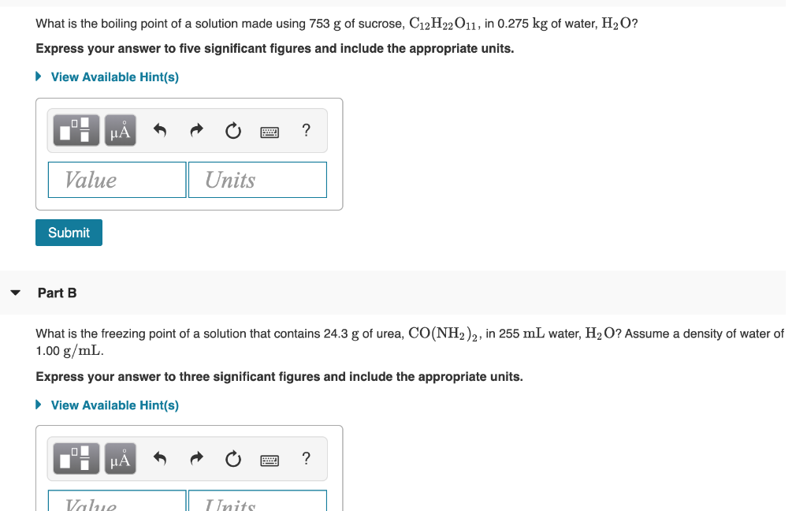The image size is (807, 511).
Task: Select the µÅ units symbol tool
Action: coord(120,130)
